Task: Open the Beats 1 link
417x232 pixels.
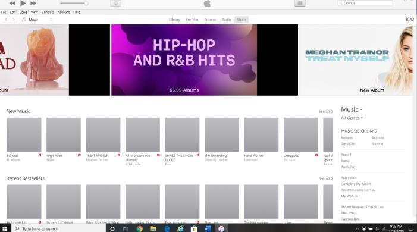Action: [x=346, y=155]
